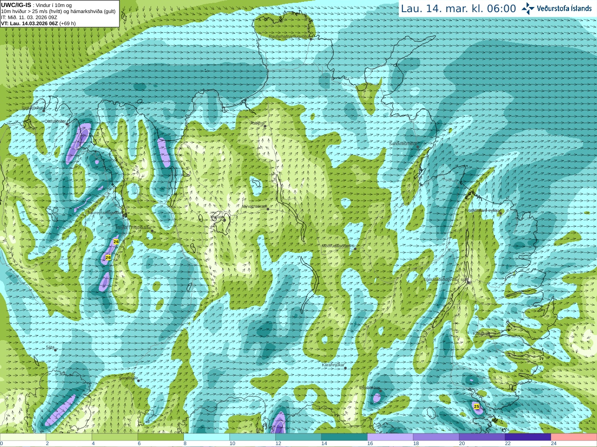
Task: Click the Sandvíkurheiði station label
Action: pos(403,144)
